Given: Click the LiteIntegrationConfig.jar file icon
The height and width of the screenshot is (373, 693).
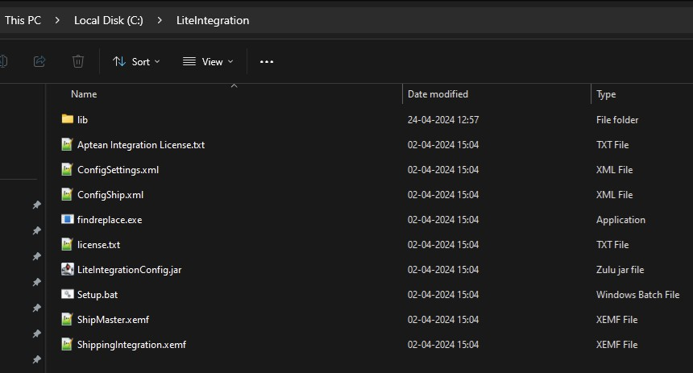Looking at the screenshot, I should [67, 269].
